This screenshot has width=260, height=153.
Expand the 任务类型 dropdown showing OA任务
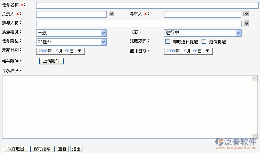coord(103,42)
